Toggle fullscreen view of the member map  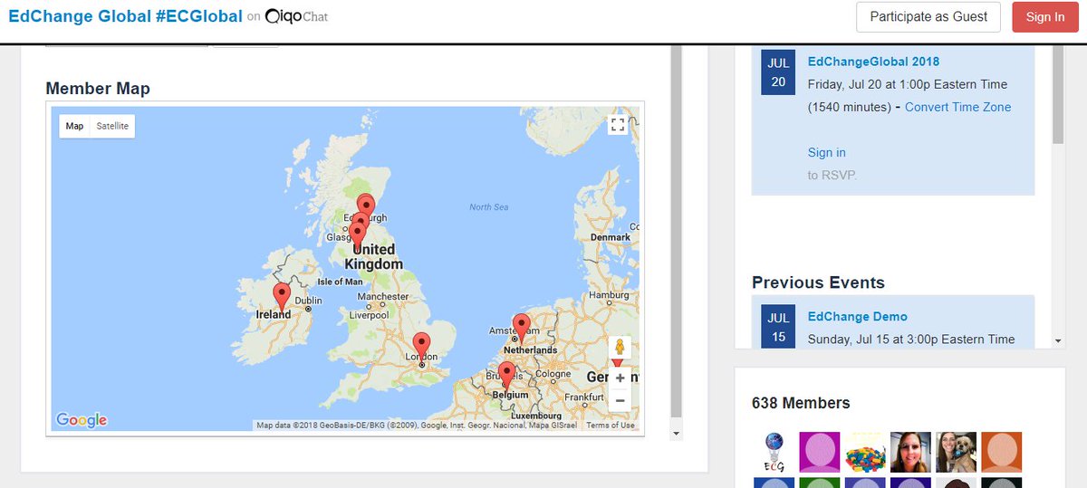click(618, 125)
